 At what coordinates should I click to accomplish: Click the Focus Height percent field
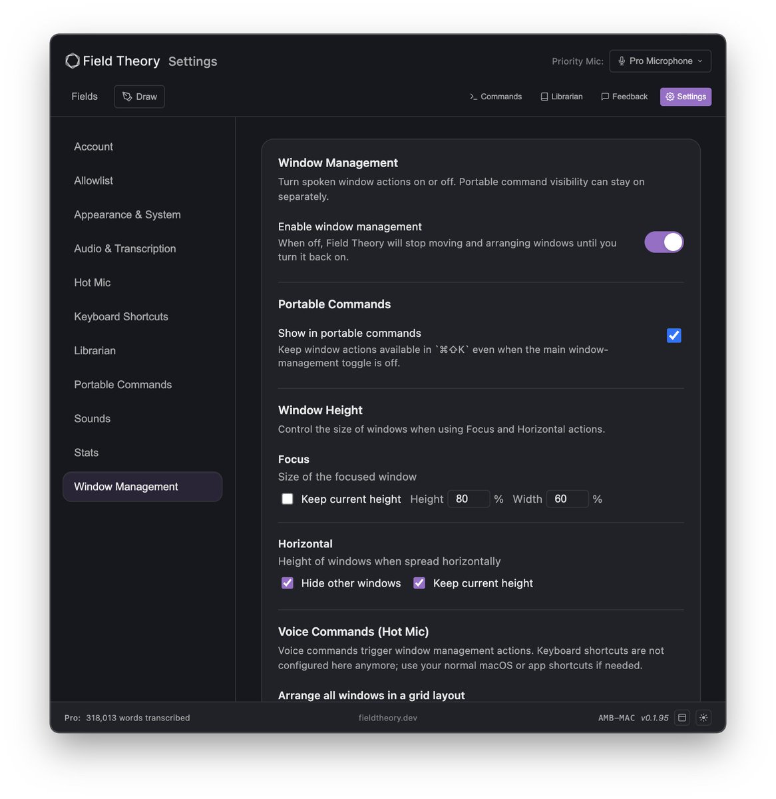coord(469,499)
